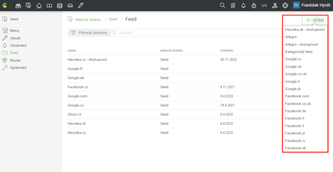Open the Menu section in sidebar
333x172 pixels.
tap(15, 31)
